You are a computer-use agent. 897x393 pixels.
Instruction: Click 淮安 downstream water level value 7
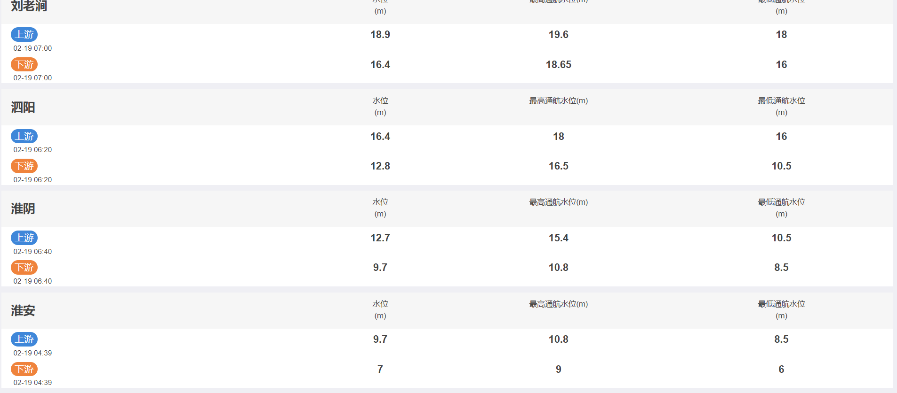click(x=380, y=369)
